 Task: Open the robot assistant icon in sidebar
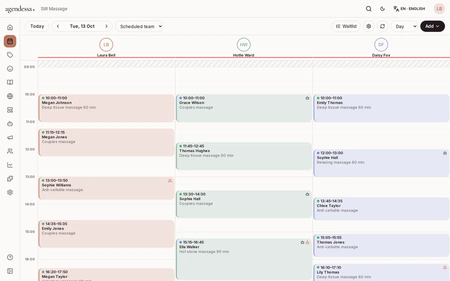(x=10, y=123)
